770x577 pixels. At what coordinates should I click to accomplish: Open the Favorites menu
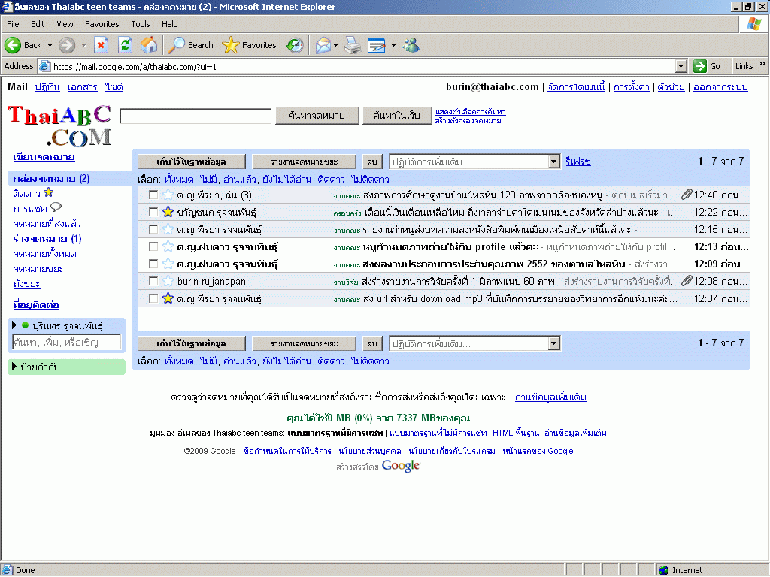click(x=102, y=24)
